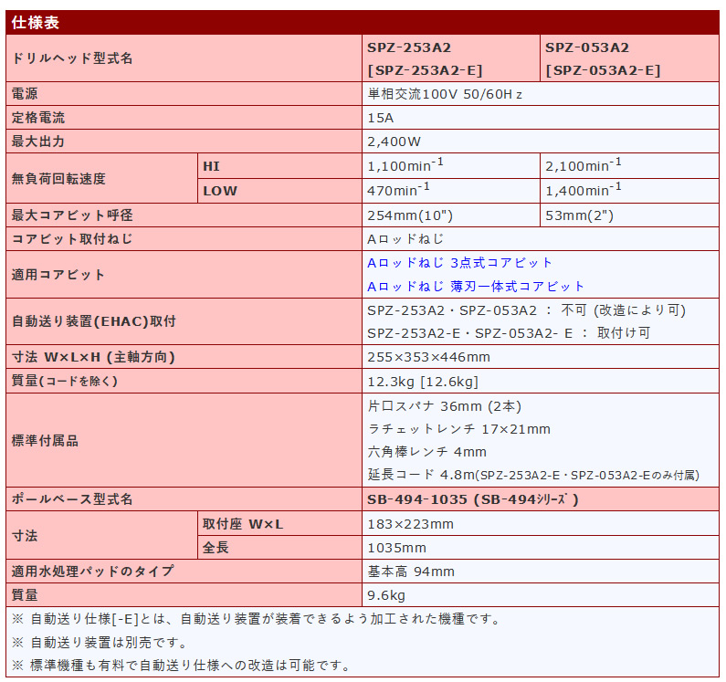
Task: Select the SPZ-053A2 model name
Action: pos(587,47)
